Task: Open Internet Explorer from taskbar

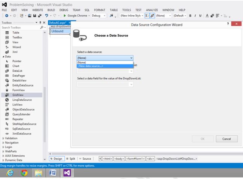Action: click(x=10, y=173)
